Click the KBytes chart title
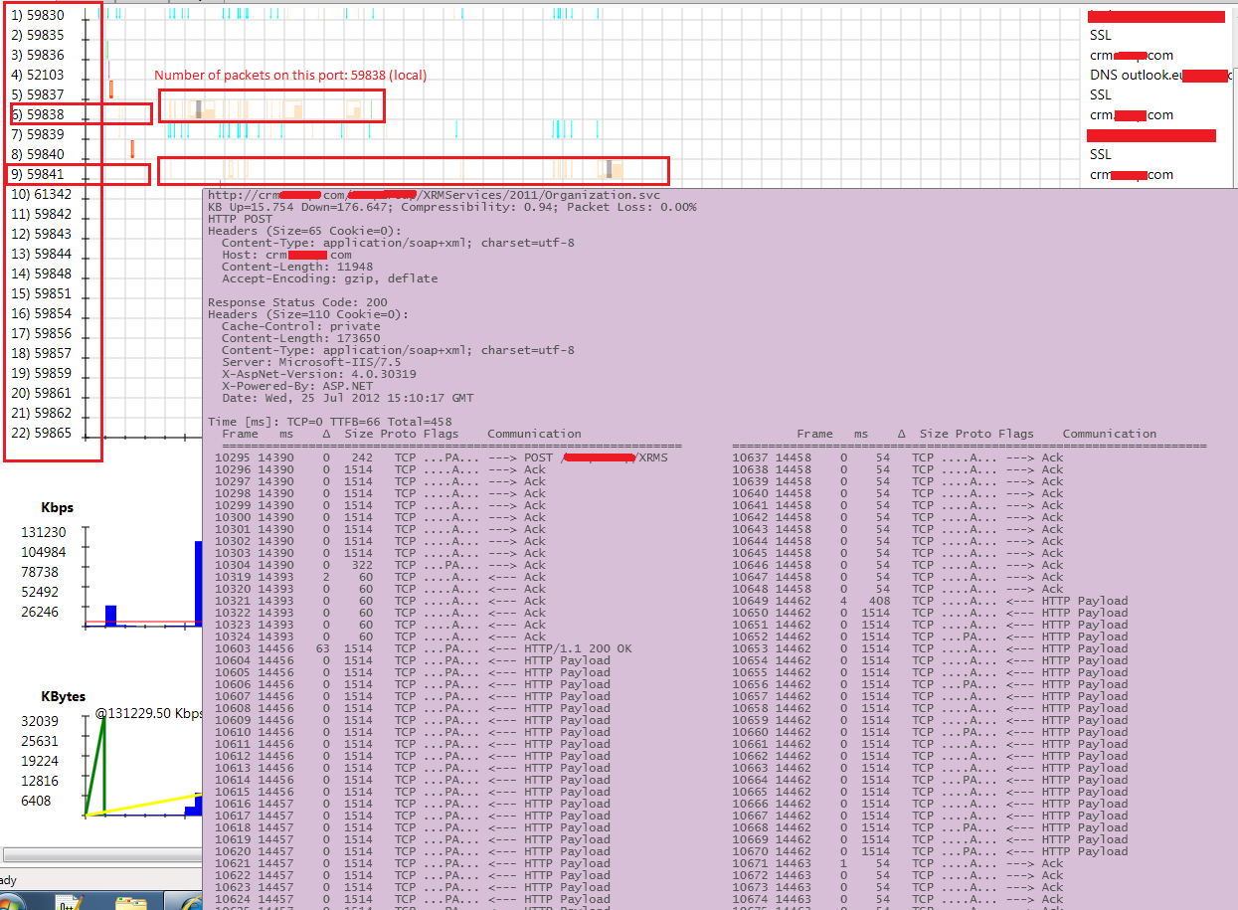 pyautogui.click(x=63, y=696)
